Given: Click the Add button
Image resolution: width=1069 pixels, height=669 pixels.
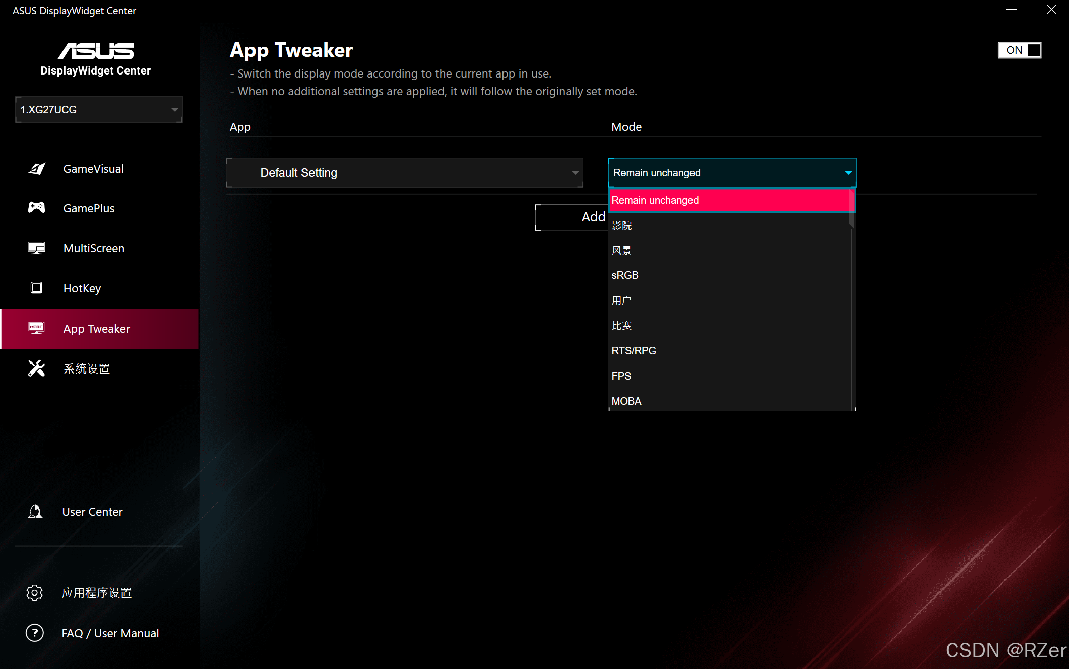Looking at the screenshot, I should (572, 217).
